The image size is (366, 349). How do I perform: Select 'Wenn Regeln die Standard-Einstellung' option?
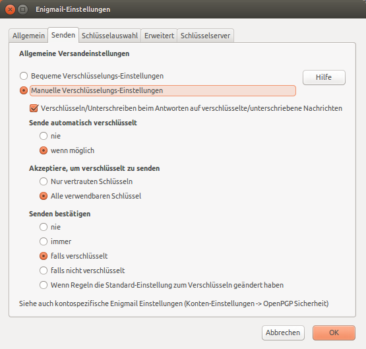click(x=44, y=285)
